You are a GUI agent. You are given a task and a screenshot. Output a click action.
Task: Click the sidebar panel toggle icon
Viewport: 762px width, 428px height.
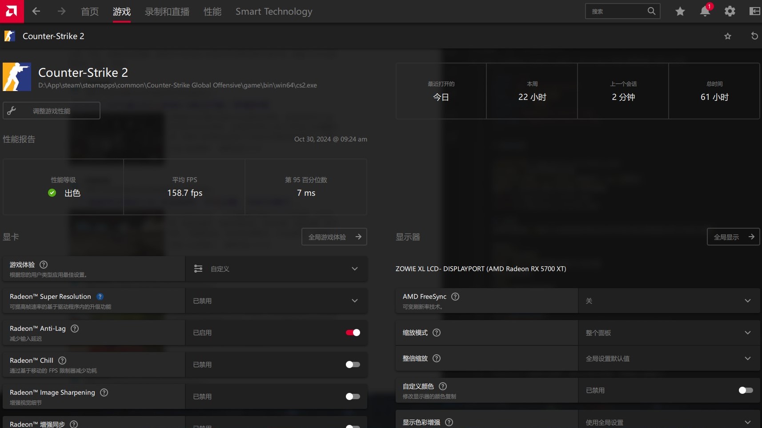[x=754, y=12]
